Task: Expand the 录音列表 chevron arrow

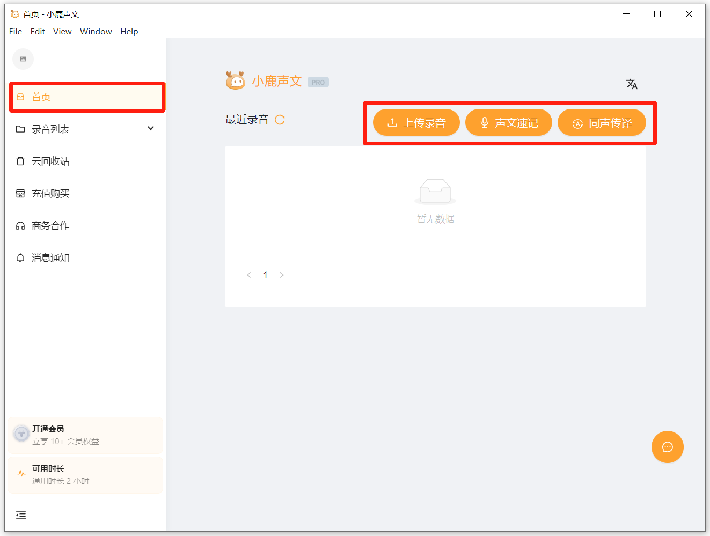Action: tap(151, 128)
